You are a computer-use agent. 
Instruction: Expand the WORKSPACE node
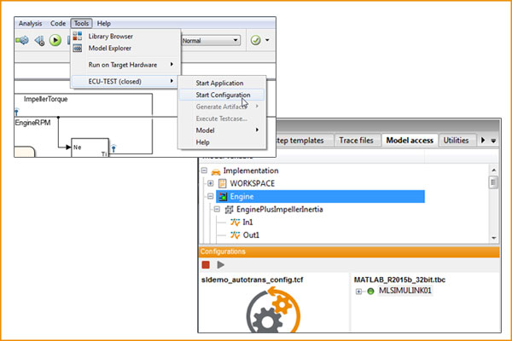(211, 183)
